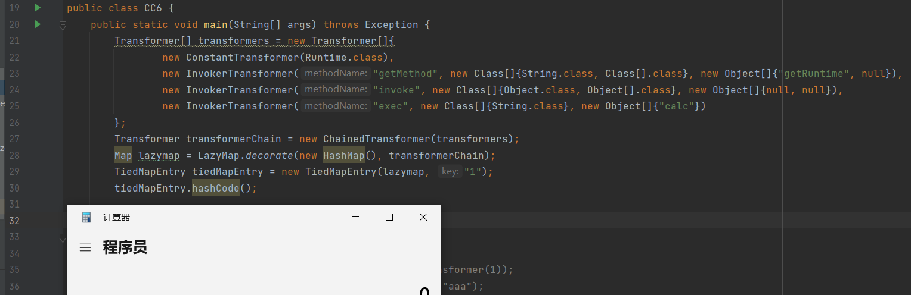Click the Calculator app icon in title bar
Viewport: 911px width, 295px height.
(86, 218)
